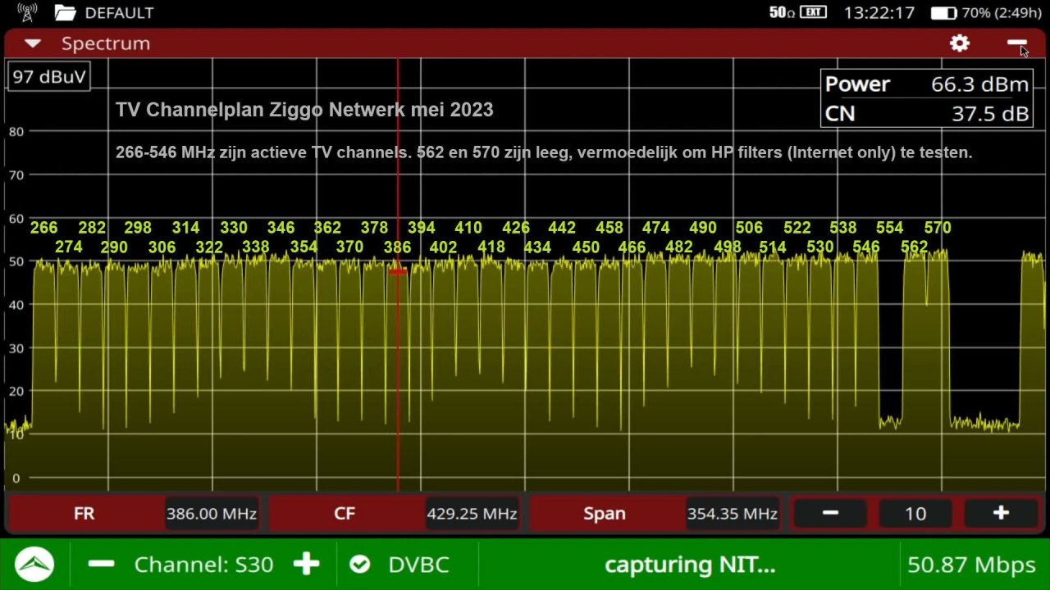
Task: Increase the dB per division value
Action: (x=1001, y=514)
